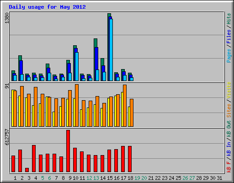
Task: Click the red kB bar for day 10
Action: [75, 160]
